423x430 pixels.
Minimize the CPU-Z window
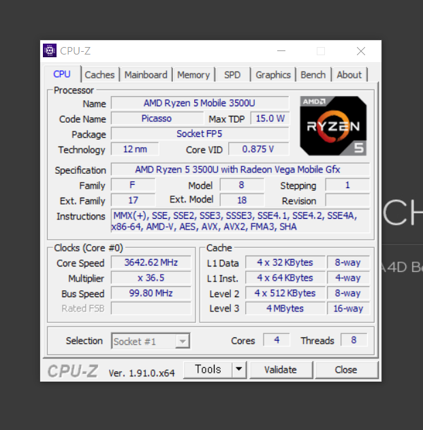281,50
